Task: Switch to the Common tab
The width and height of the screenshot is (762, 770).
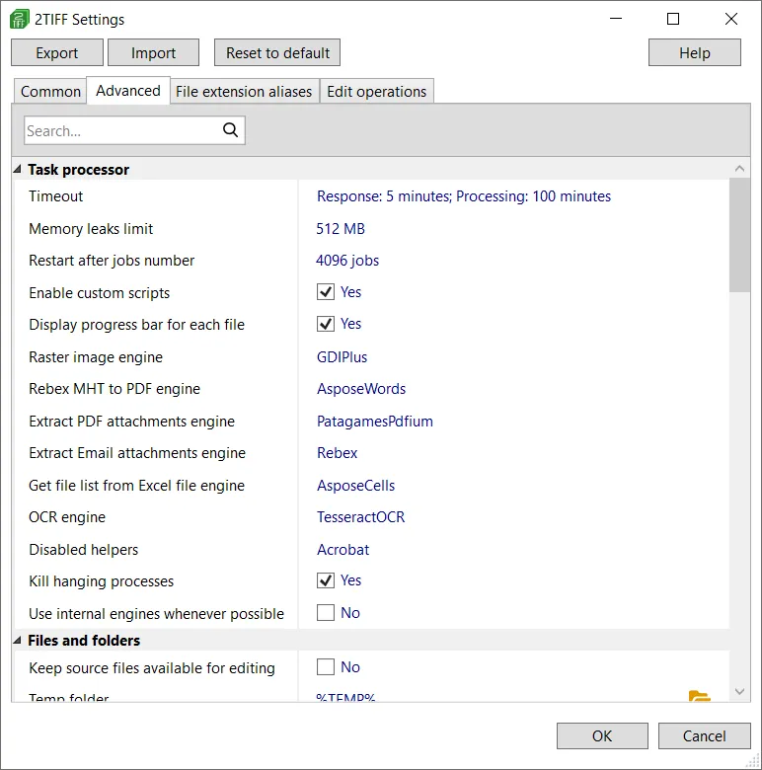Action: pyautogui.click(x=50, y=92)
